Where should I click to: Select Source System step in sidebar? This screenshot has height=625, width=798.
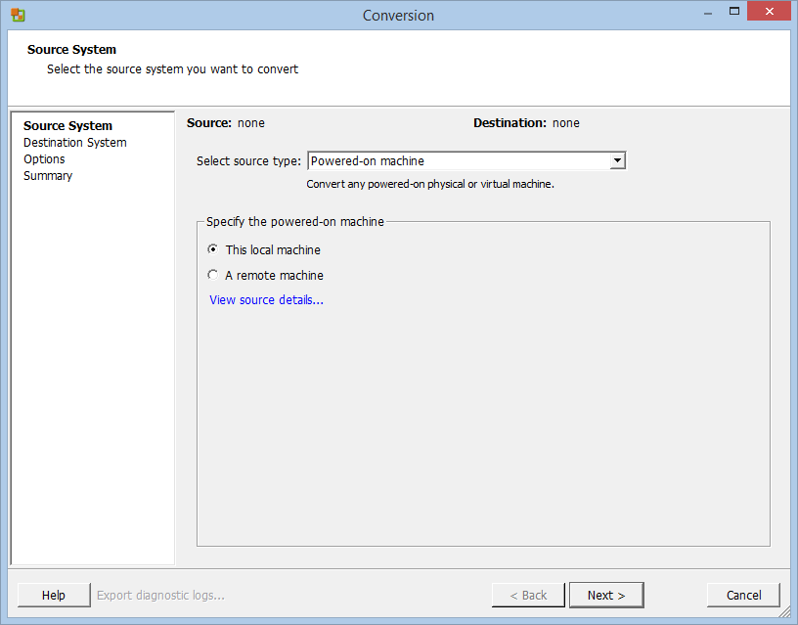click(x=67, y=126)
